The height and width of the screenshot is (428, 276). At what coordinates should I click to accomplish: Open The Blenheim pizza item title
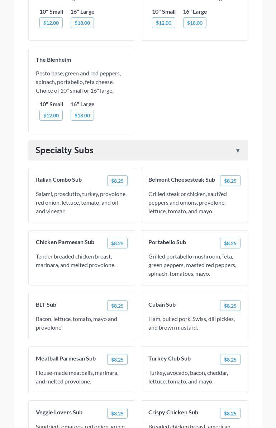pyautogui.click(x=53, y=60)
